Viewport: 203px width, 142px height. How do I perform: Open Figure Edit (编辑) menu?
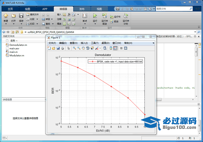point(63,43)
